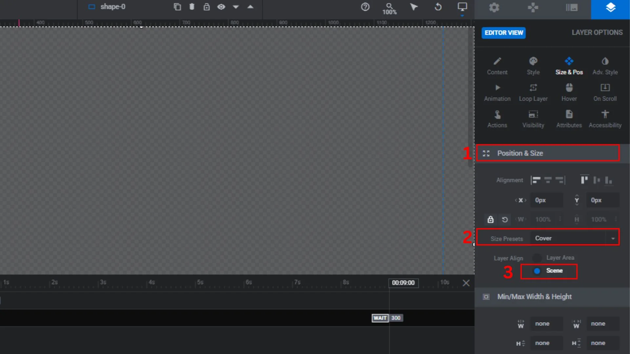Move layer up with the up arrow
The width and height of the screenshot is (630, 354).
point(250,7)
